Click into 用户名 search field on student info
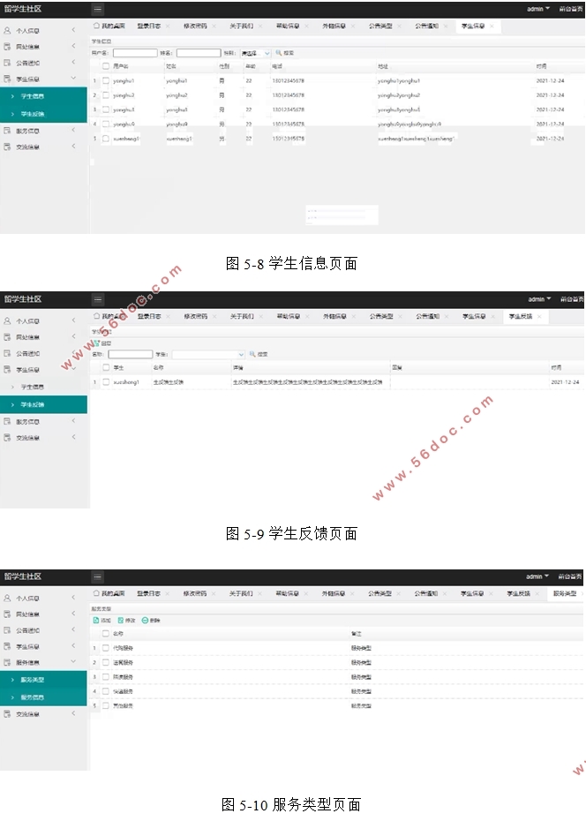Image resolution: width=586 pixels, height=821 pixels. pos(134,53)
